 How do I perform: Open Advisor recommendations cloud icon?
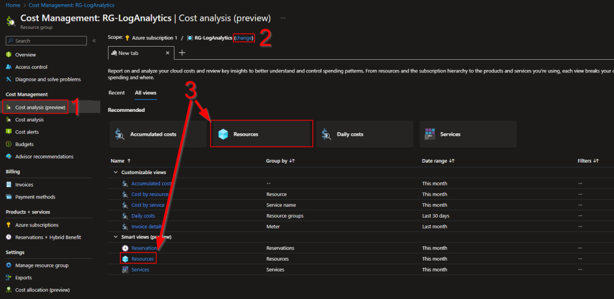[x=8, y=157]
